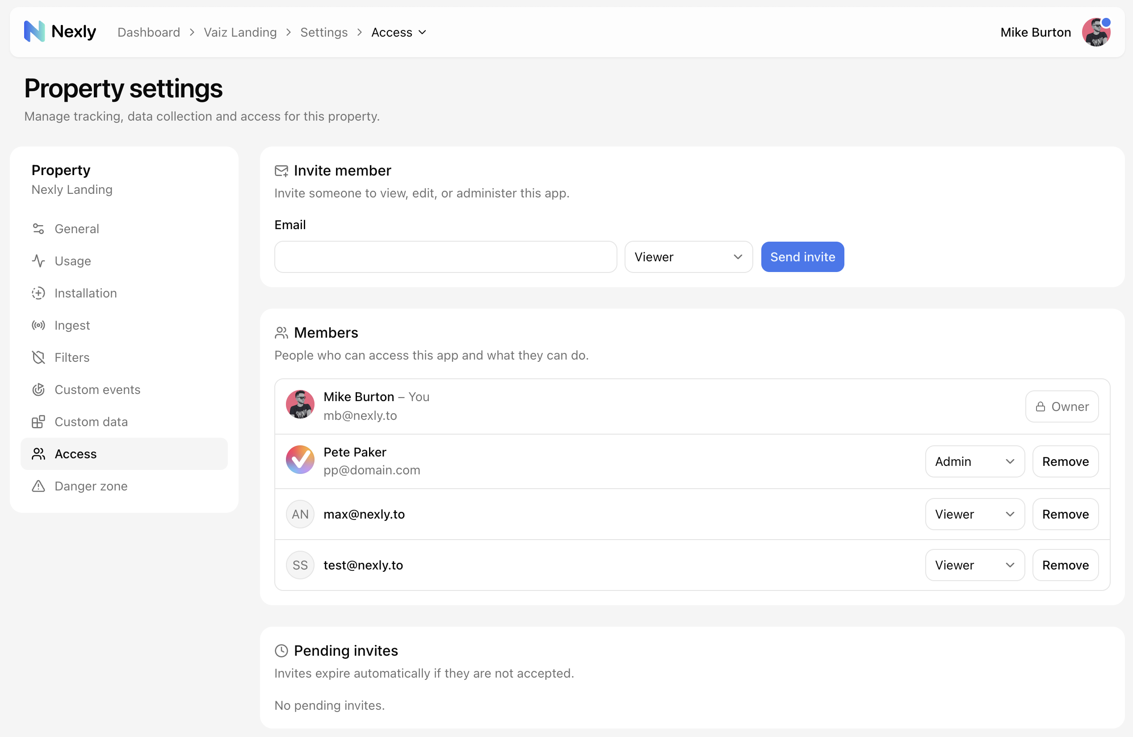
Task: Click the Members section people icon
Action: (x=281, y=333)
